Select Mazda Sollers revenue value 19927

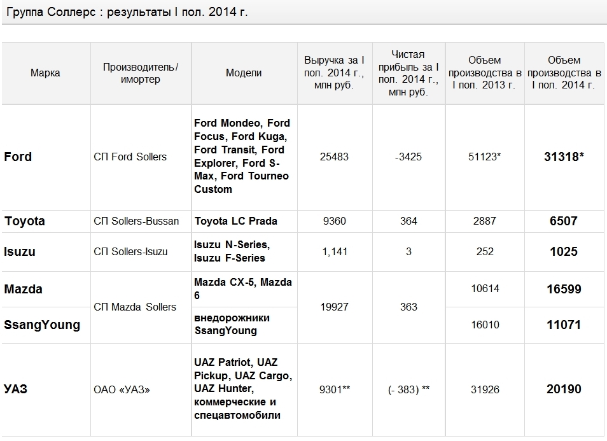coord(334,307)
